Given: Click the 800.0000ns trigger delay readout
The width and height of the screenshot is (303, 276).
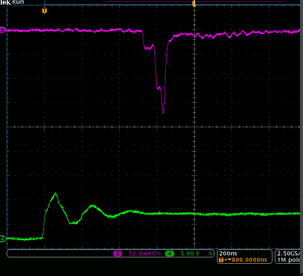Looking at the screenshot, I should coord(249,260).
